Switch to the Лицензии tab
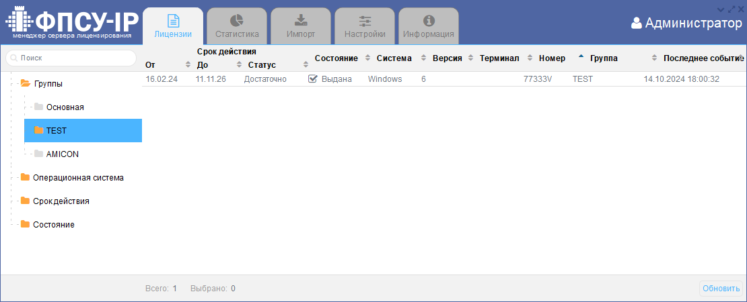The height and width of the screenshot is (302, 747). point(173,27)
